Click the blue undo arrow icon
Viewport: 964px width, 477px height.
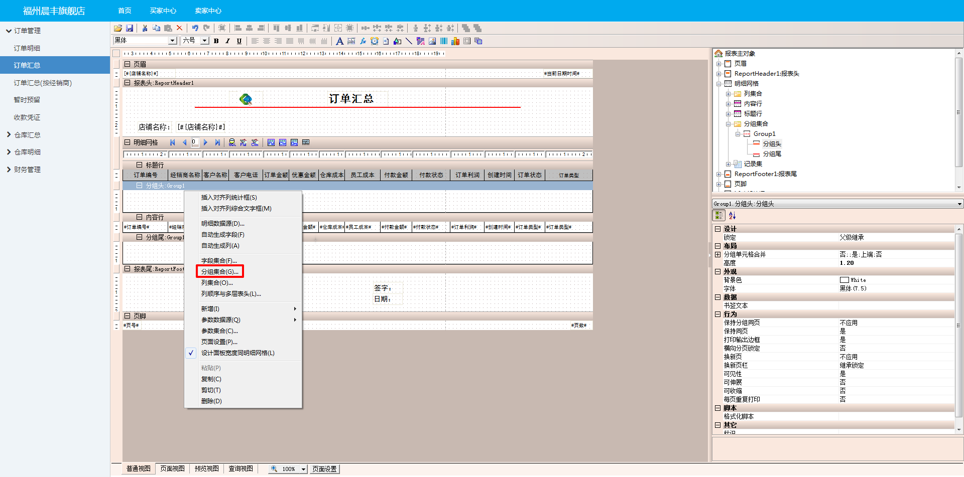195,28
